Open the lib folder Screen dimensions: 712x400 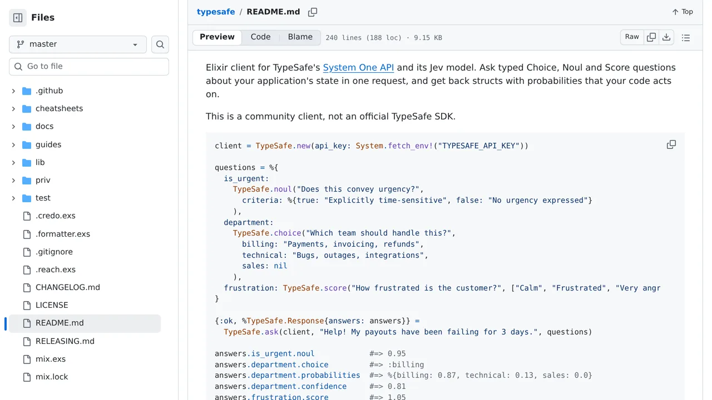(40, 162)
